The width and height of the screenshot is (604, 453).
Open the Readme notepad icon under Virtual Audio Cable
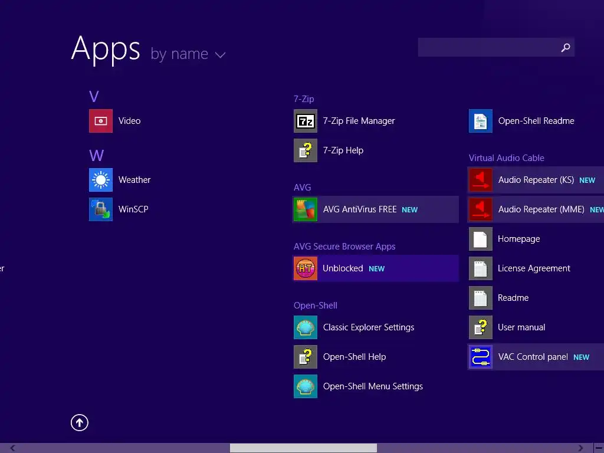(480, 298)
